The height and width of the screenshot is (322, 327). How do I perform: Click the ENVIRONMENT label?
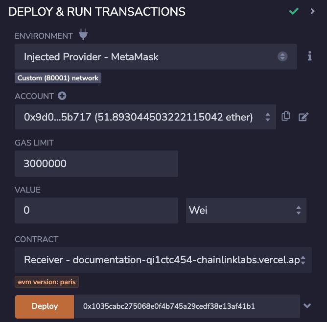pyautogui.click(x=44, y=36)
